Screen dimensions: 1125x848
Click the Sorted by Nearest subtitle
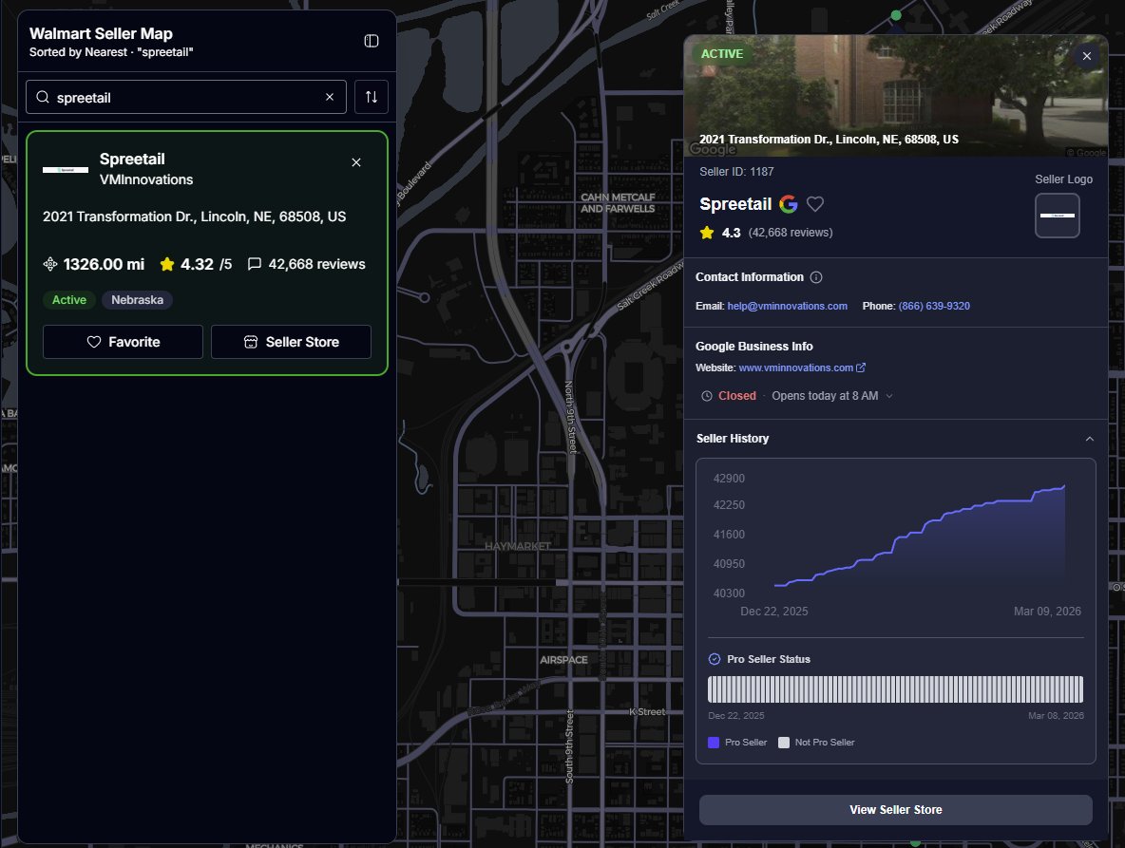pyautogui.click(x=110, y=52)
